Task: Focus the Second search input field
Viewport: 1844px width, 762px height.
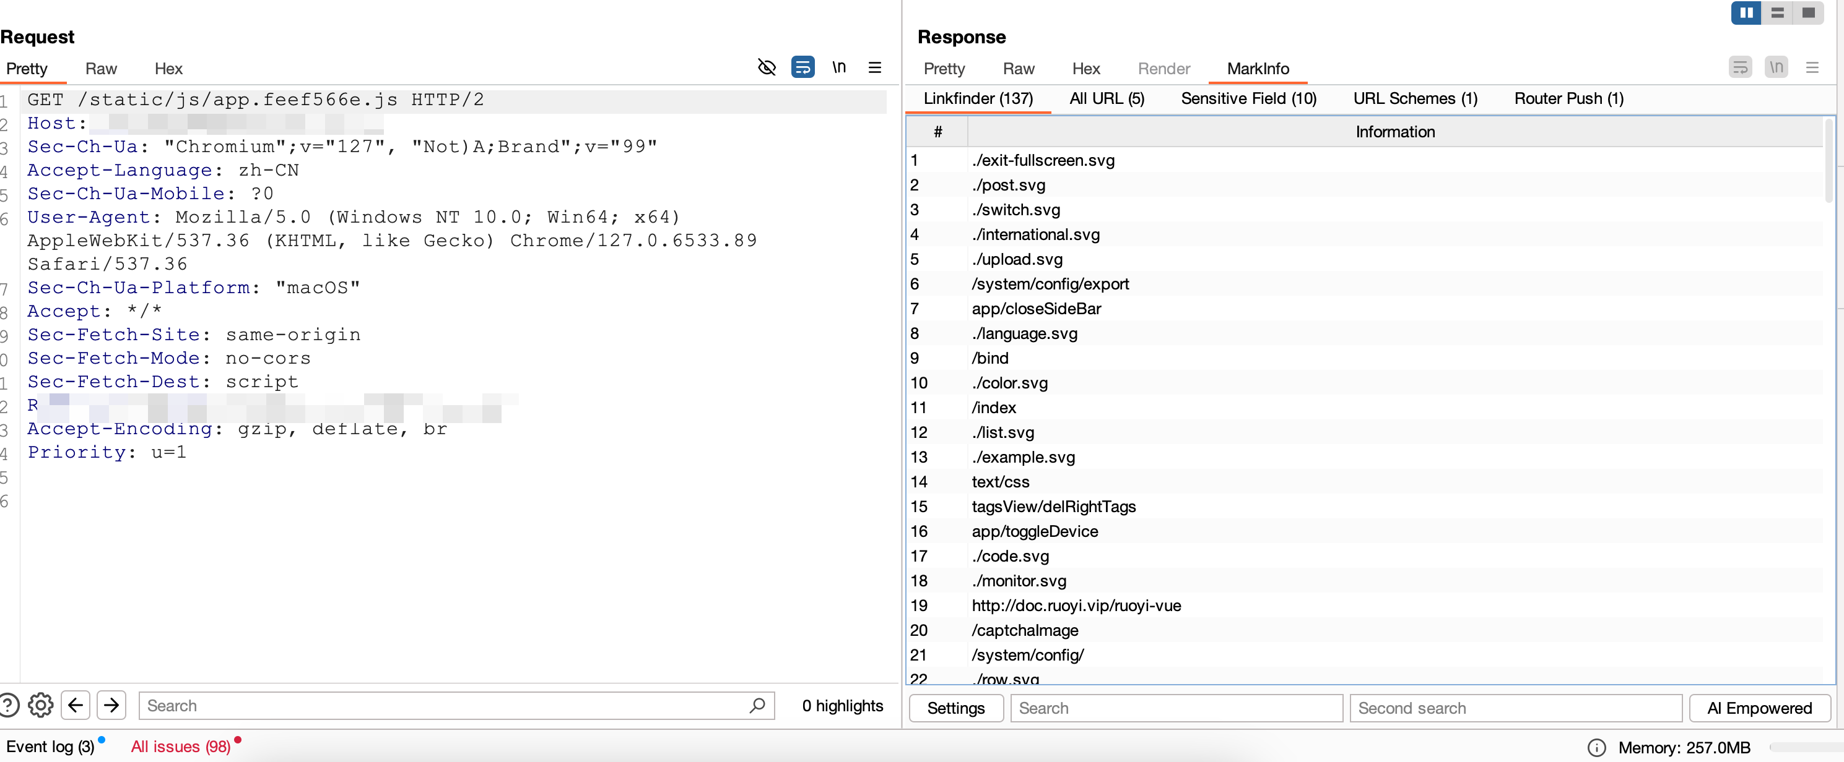Action: click(x=1515, y=708)
